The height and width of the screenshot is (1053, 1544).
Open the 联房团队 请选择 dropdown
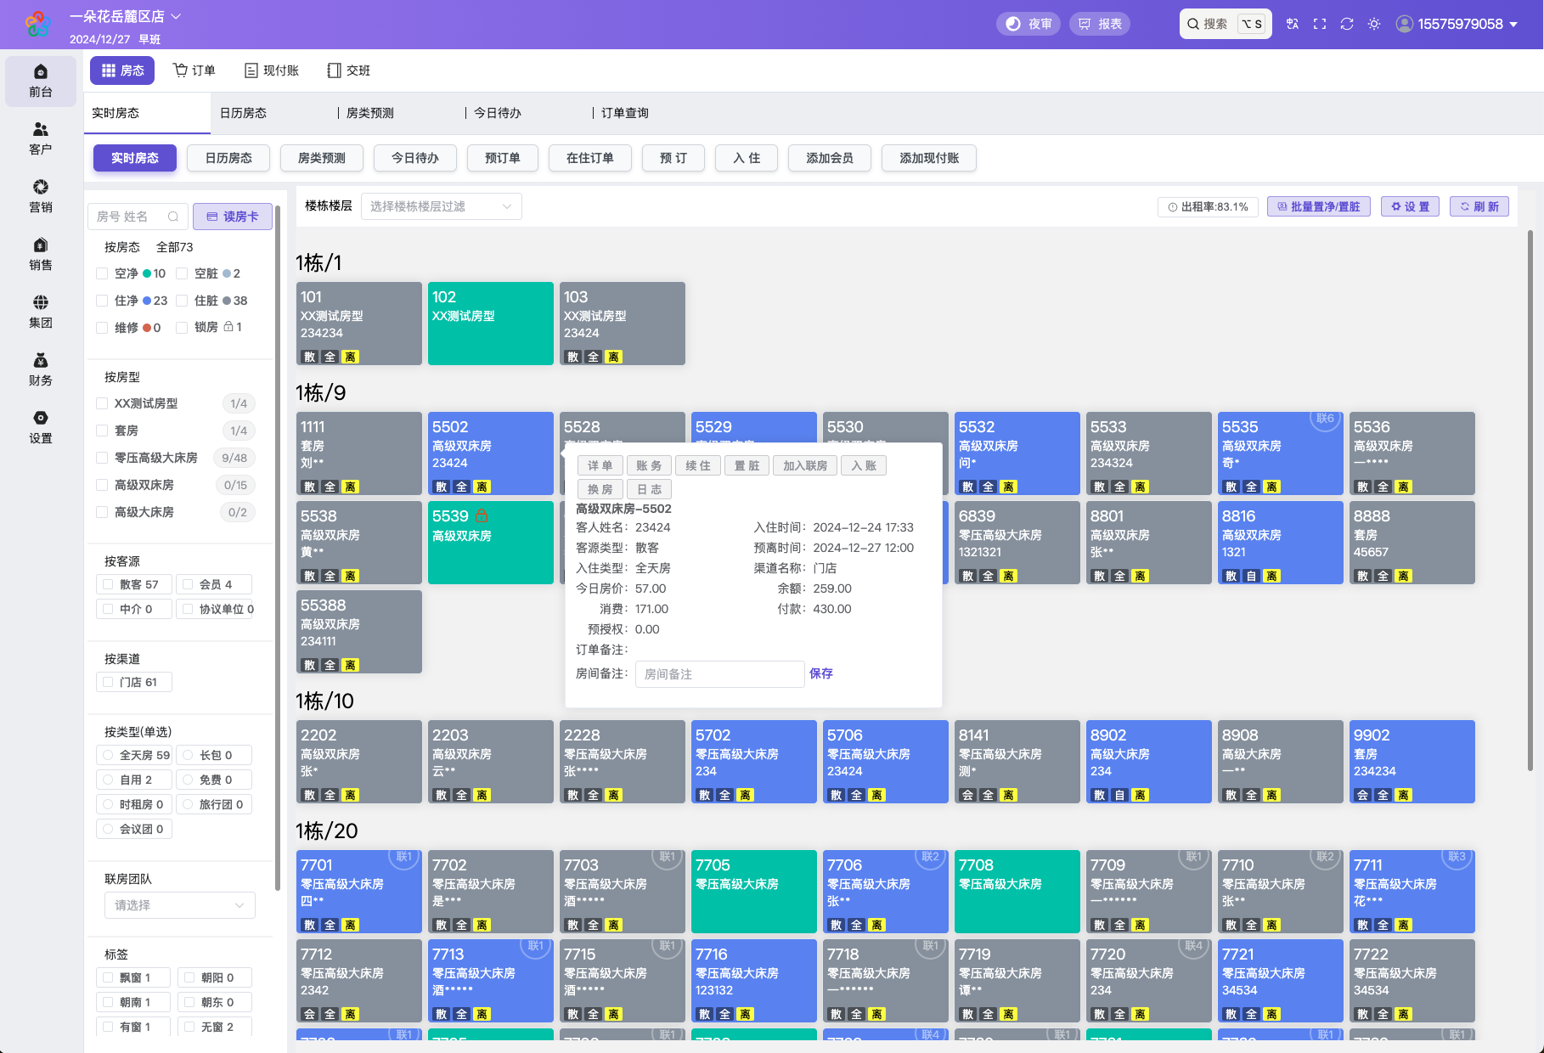tap(179, 905)
